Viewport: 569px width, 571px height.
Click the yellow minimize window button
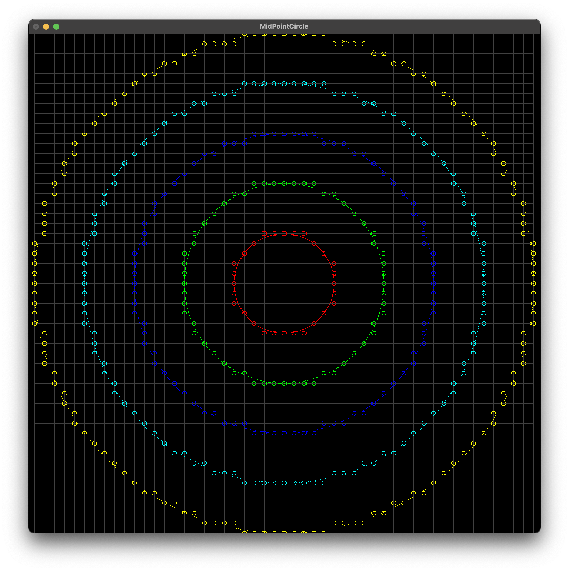(x=46, y=27)
